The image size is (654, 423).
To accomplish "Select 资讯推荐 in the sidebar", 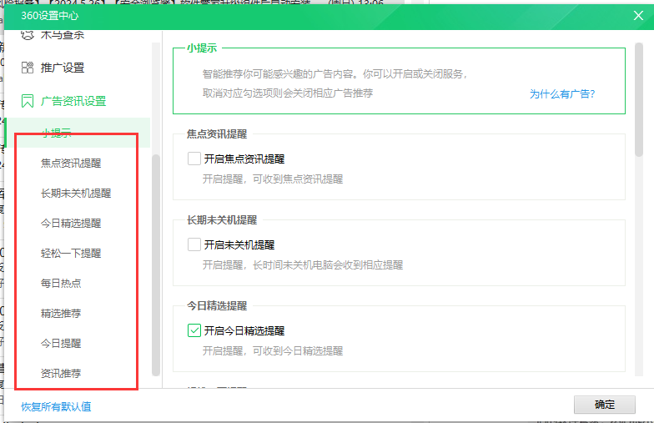I will tap(61, 374).
